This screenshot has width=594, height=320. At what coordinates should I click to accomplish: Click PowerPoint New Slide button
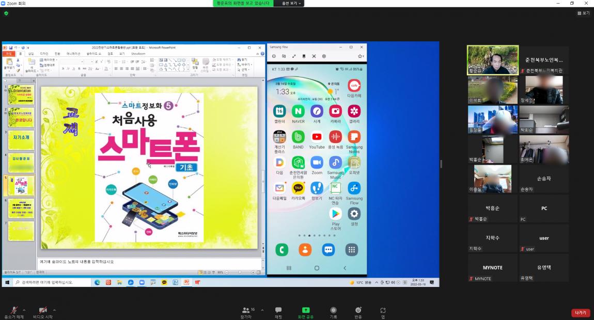(31, 65)
